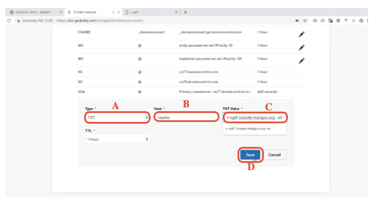Viewport: 378px width, 206px height.
Task: Close the Login tab
Action: [176, 12]
